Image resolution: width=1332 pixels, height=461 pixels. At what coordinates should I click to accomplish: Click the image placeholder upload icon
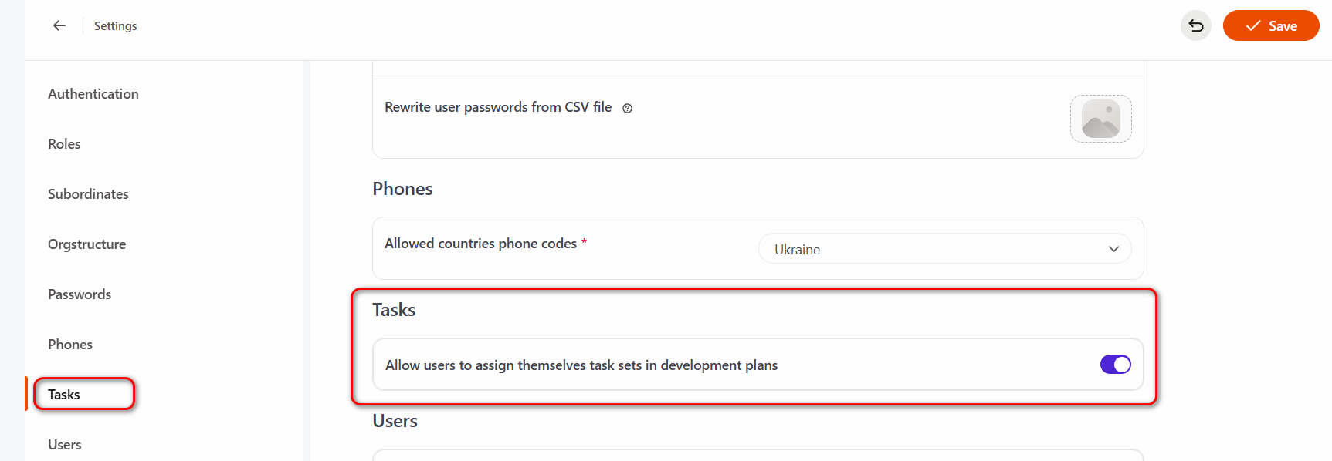click(x=1100, y=119)
